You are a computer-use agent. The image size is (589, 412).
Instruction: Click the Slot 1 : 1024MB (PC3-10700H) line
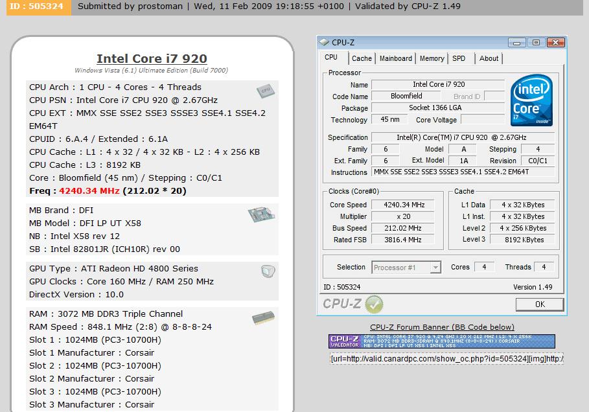[95, 340]
